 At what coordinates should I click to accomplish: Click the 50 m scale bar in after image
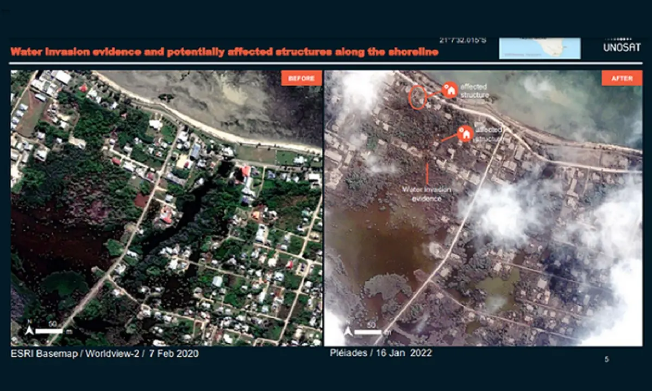[372, 330]
